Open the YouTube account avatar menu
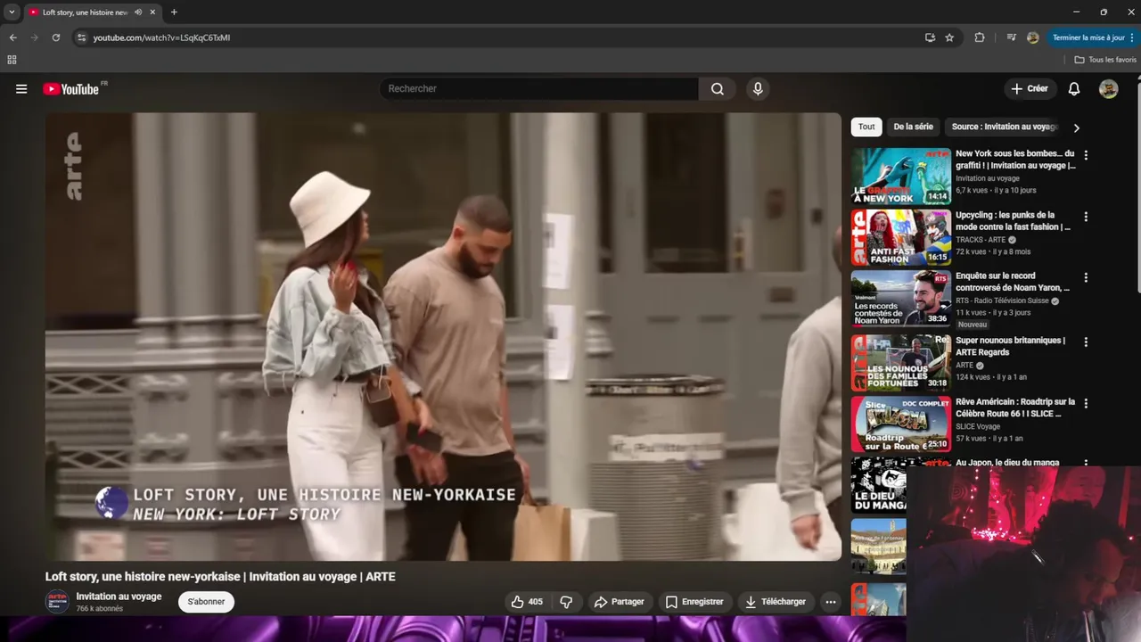The width and height of the screenshot is (1141, 642). point(1108,89)
